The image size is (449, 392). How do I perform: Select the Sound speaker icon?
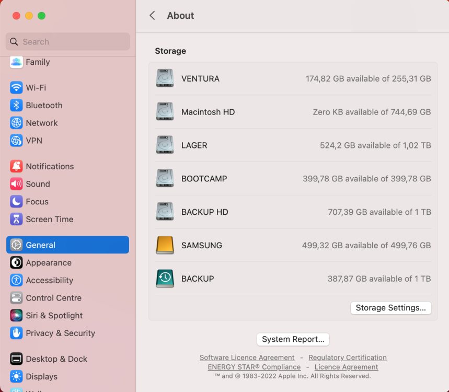coord(16,184)
